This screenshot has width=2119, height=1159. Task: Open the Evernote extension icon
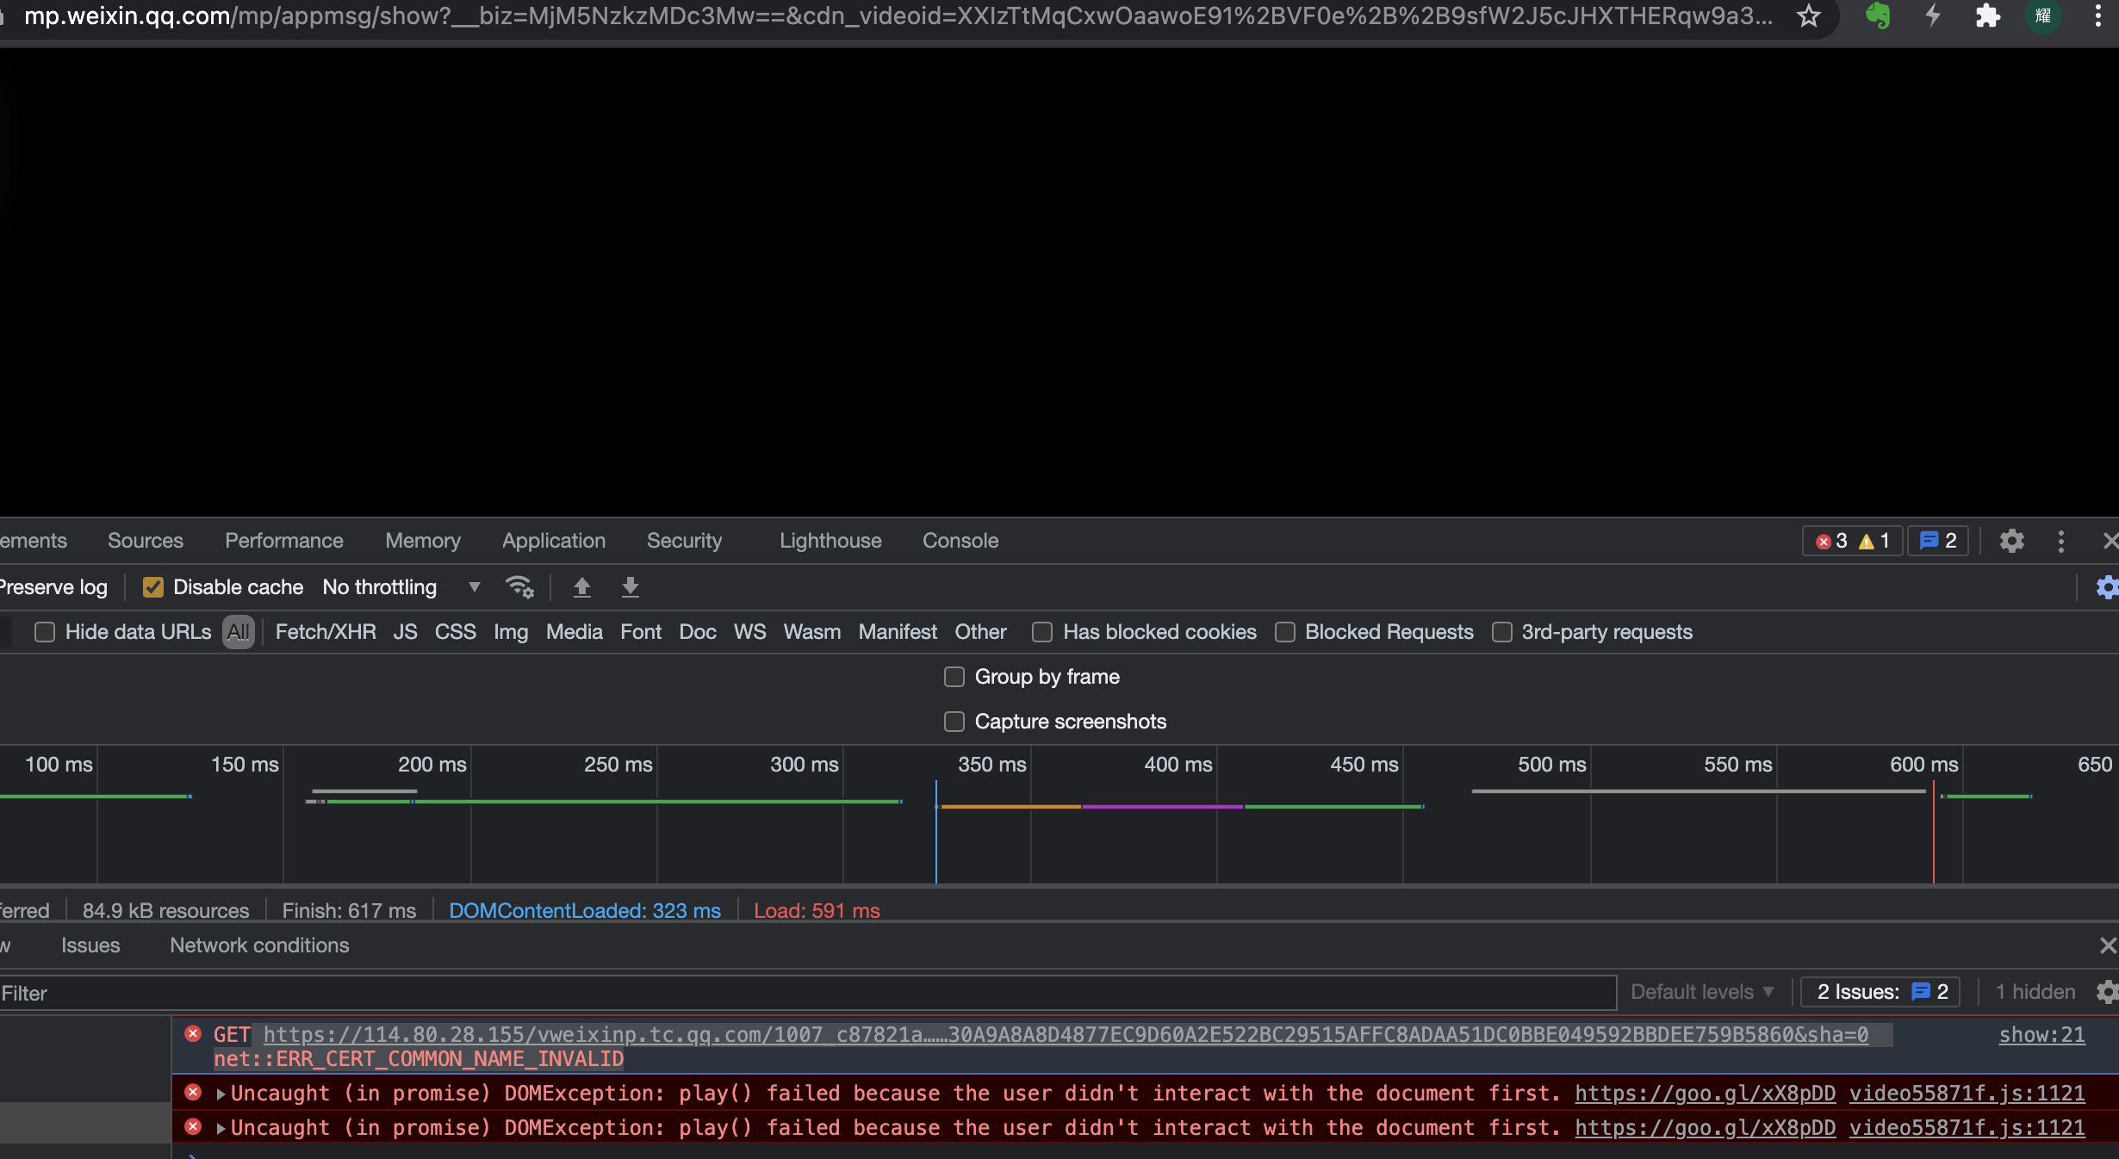pyautogui.click(x=1877, y=15)
